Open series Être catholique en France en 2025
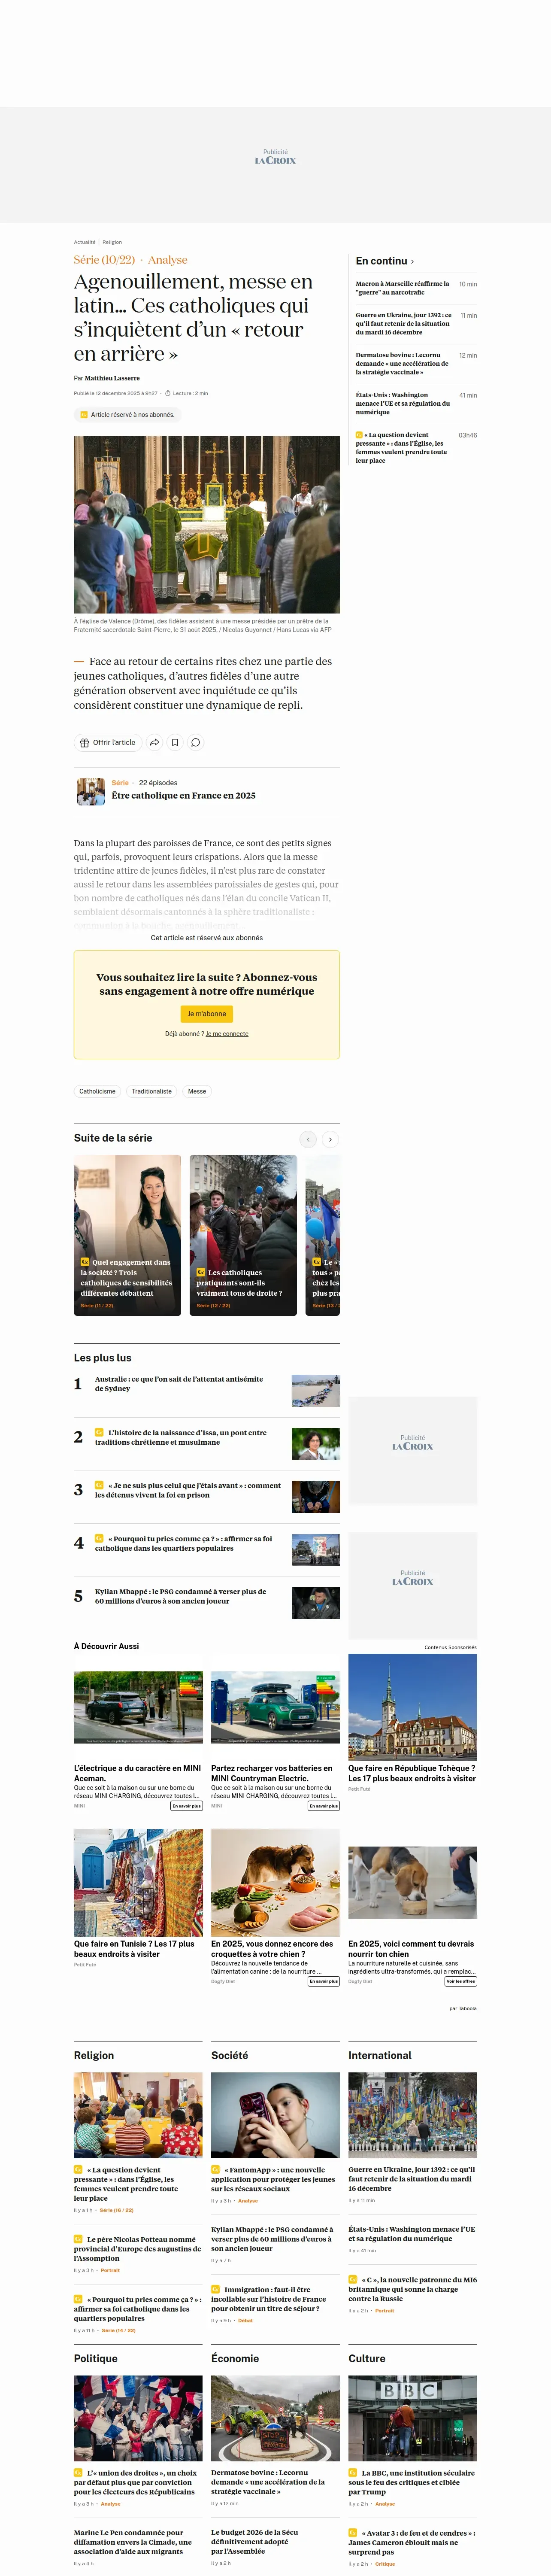This screenshot has height=2576, width=551. click(183, 796)
